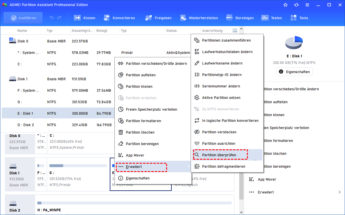Select Partition löschen in context menu
The width and height of the screenshot is (345, 215).
click(153, 132)
